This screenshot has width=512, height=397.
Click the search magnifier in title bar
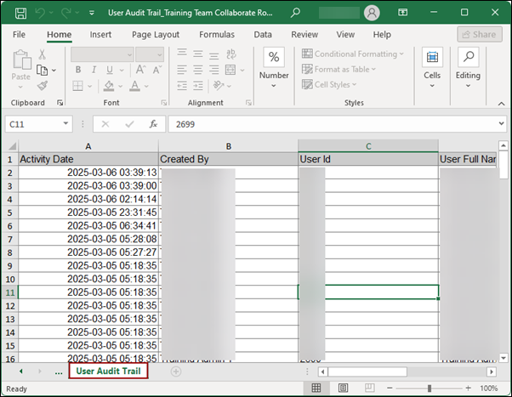click(295, 13)
